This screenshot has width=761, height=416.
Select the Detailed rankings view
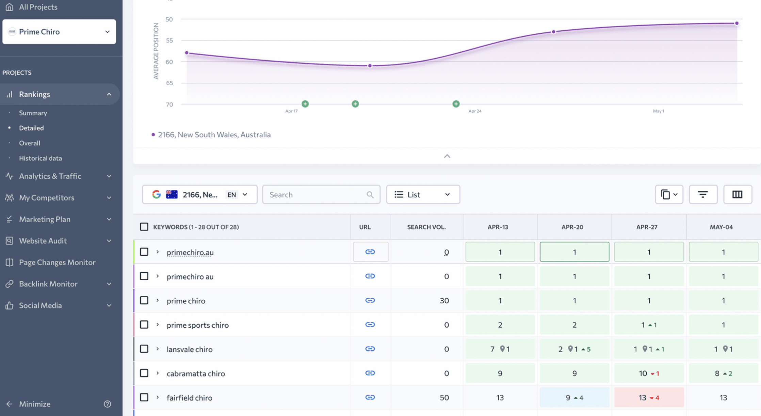31,128
